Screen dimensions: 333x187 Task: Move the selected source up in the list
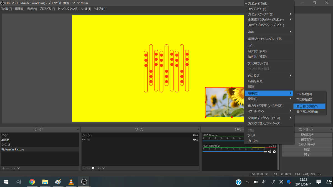[99, 168]
